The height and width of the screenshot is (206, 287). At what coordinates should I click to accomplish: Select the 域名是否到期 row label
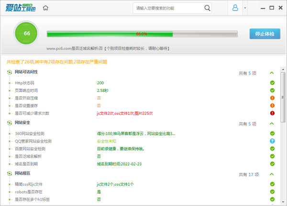click(x=26, y=164)
